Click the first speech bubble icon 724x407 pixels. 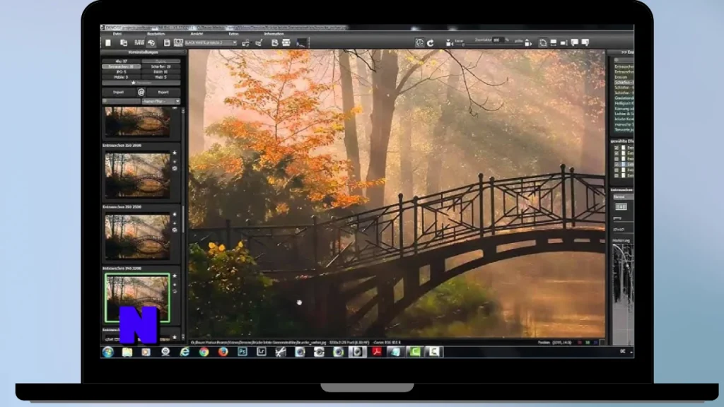coord(575,42)
